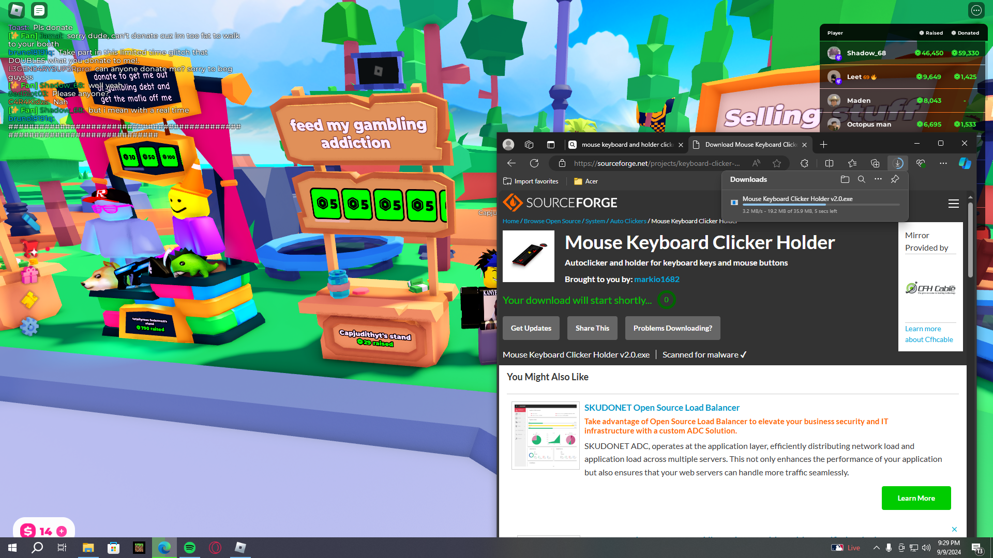Toggle Edge split screen icon

click(x=829, y=163)
